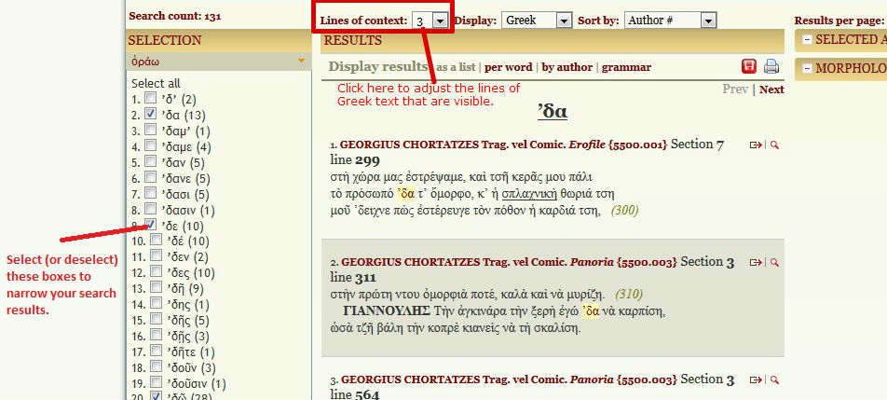Click Select all in selection list
This screenshot has width=887, height=400.
pyautogui.click(x=157, y=83)
